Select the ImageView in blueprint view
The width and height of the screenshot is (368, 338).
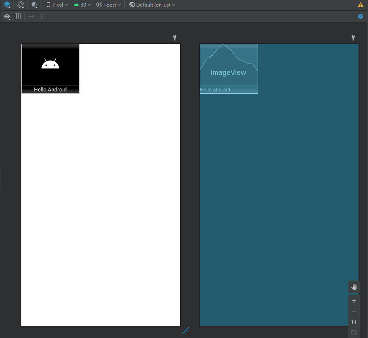tap(229, 65)
